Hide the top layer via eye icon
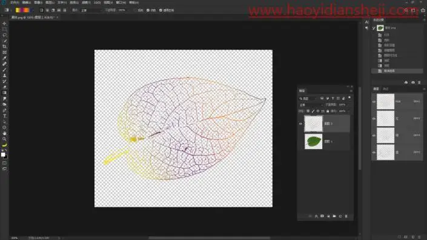This screenshot has height=240, width=427. [x=300, y=124]
